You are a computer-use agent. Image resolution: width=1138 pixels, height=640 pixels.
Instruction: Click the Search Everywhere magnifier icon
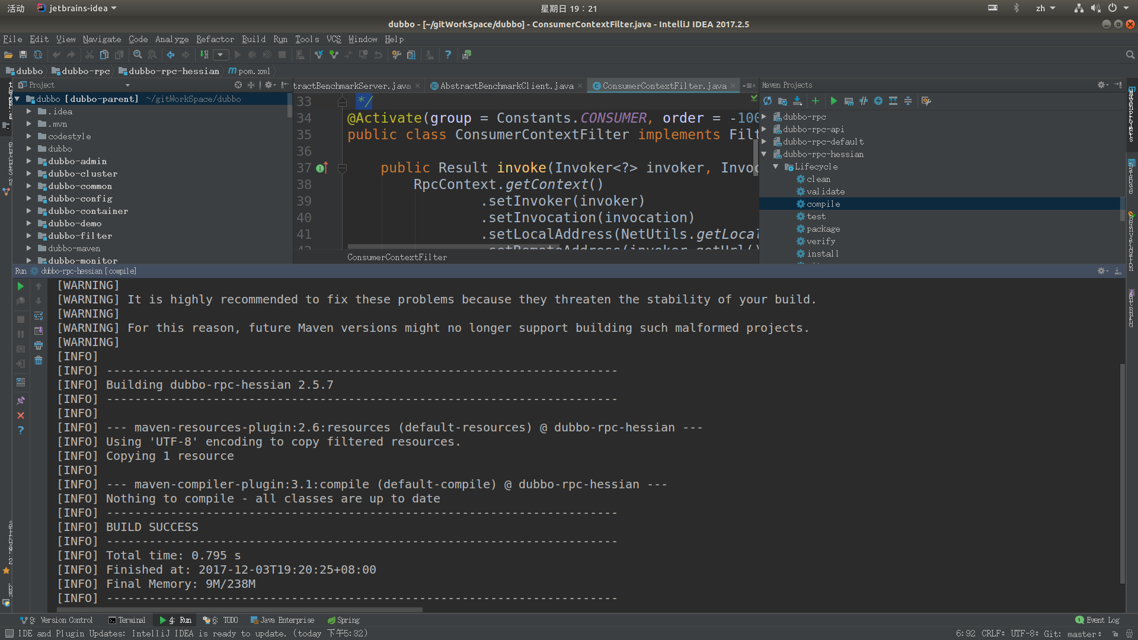(1130, 55)
